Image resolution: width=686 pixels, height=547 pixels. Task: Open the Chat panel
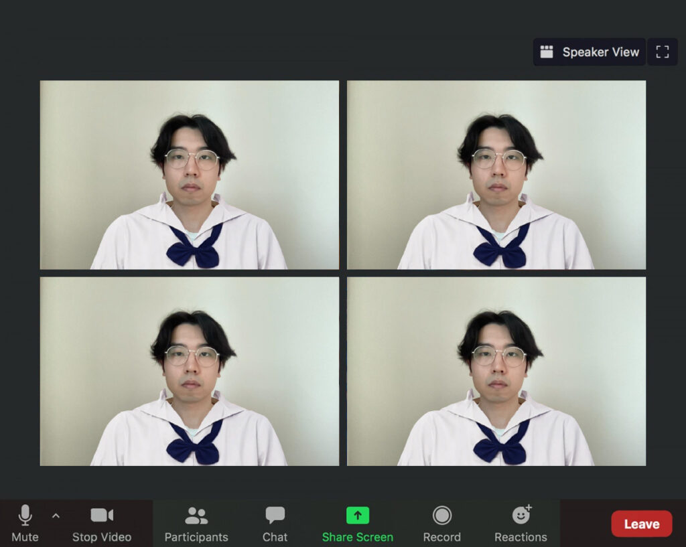tap(275, 524)
